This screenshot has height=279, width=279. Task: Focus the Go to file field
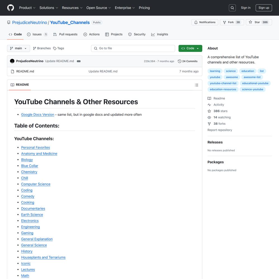pyautogui.click(x=133, y=48)
